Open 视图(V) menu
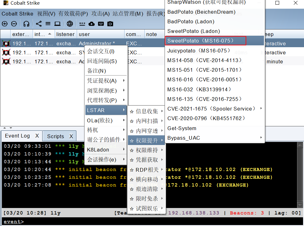The height and width of the screenshot is (226, 304). [46, 14]
